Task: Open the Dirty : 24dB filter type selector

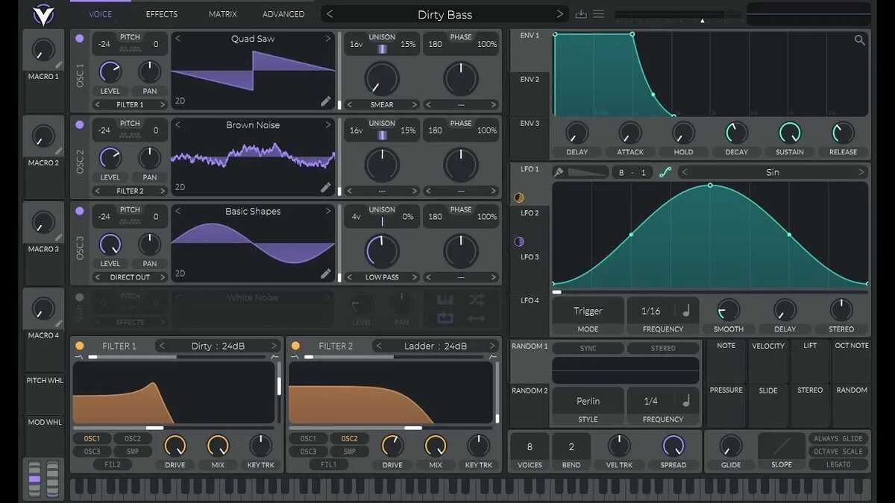Action: point(218,346)
